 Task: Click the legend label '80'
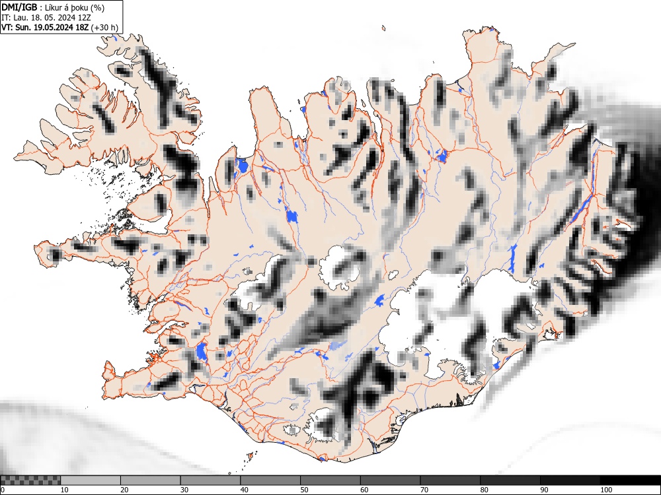click(485, 490)
